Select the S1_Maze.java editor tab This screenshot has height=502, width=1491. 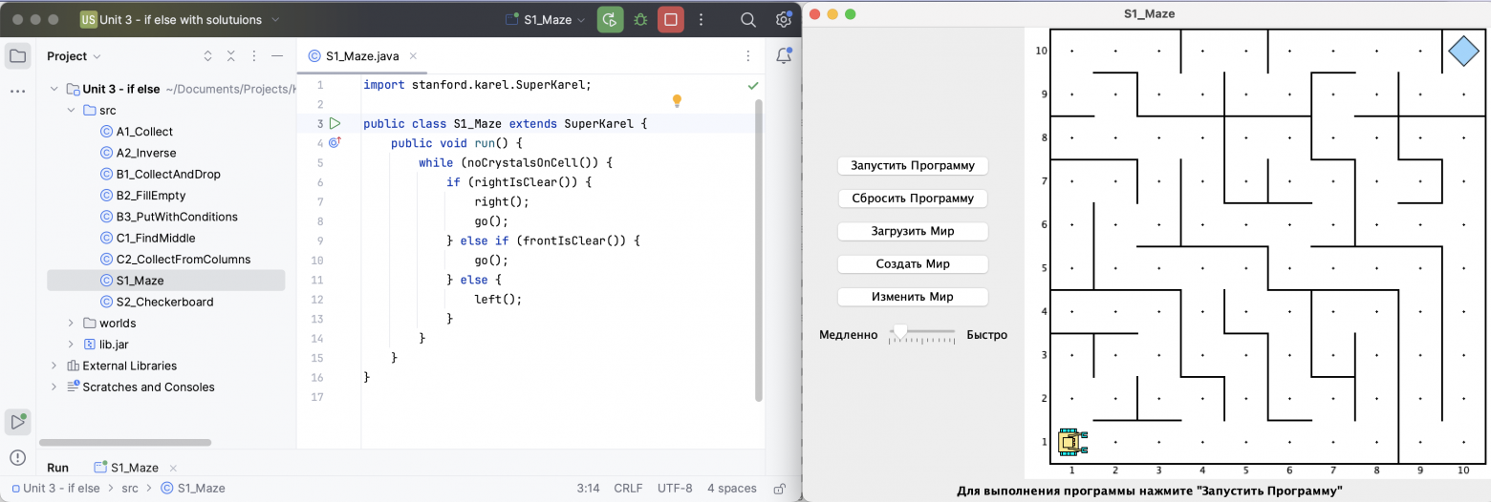[x=361, y=56]
